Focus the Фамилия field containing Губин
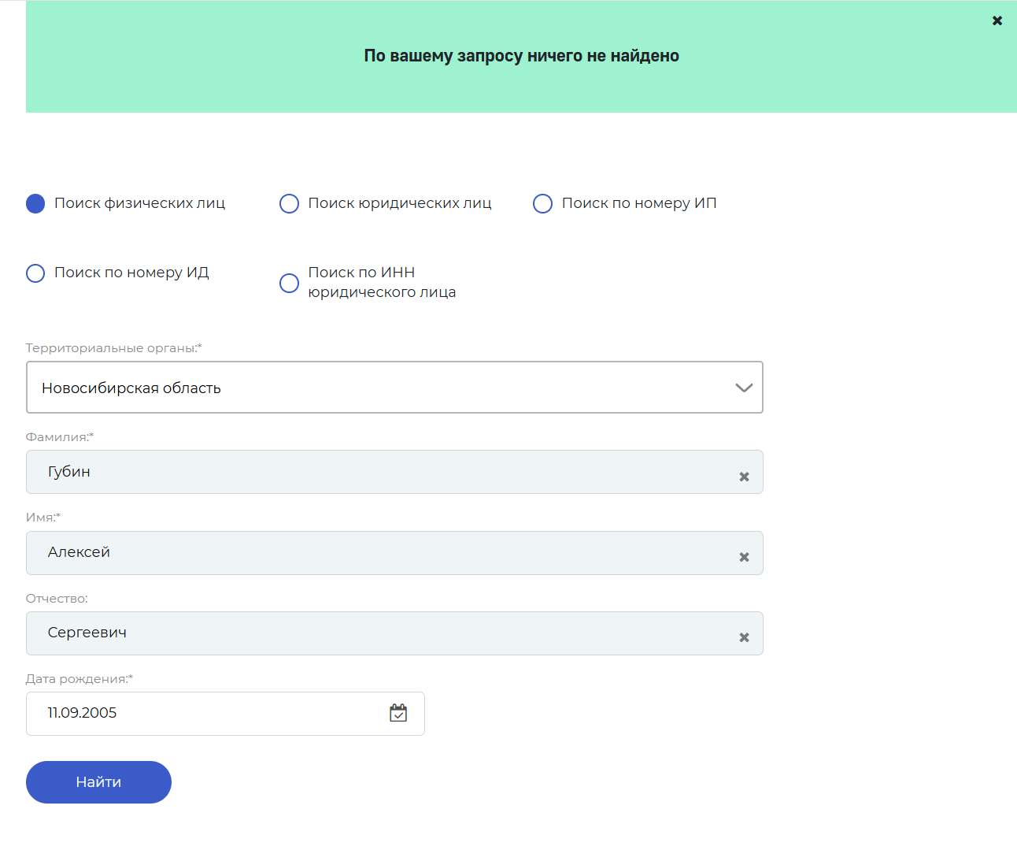Screen dimensions: 1017x850 tap(394, 472)
